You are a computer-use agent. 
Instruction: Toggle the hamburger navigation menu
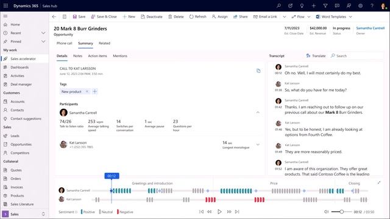click(x=5, y=16)
